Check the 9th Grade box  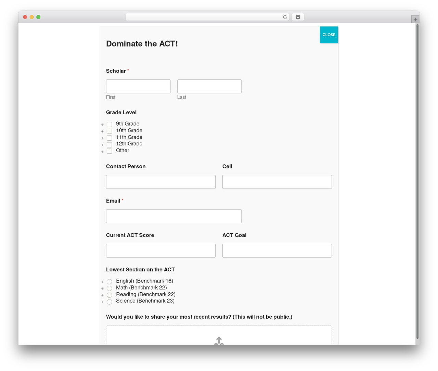pos(109,125)
